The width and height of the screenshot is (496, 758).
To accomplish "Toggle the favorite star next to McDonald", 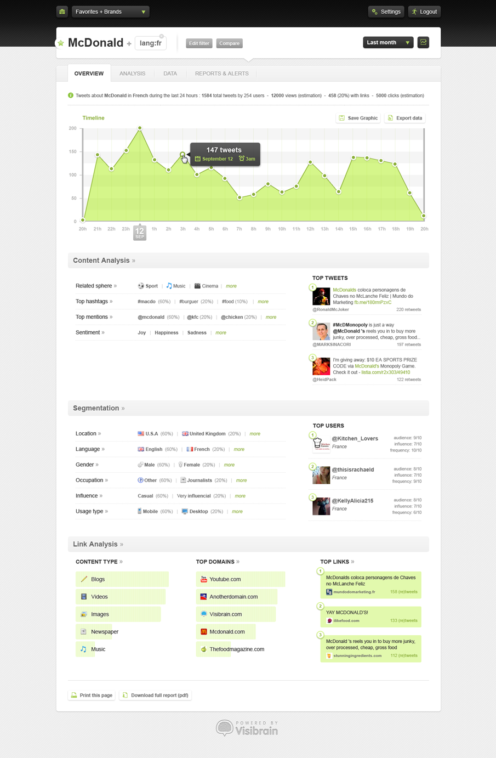I will [61, 43].
